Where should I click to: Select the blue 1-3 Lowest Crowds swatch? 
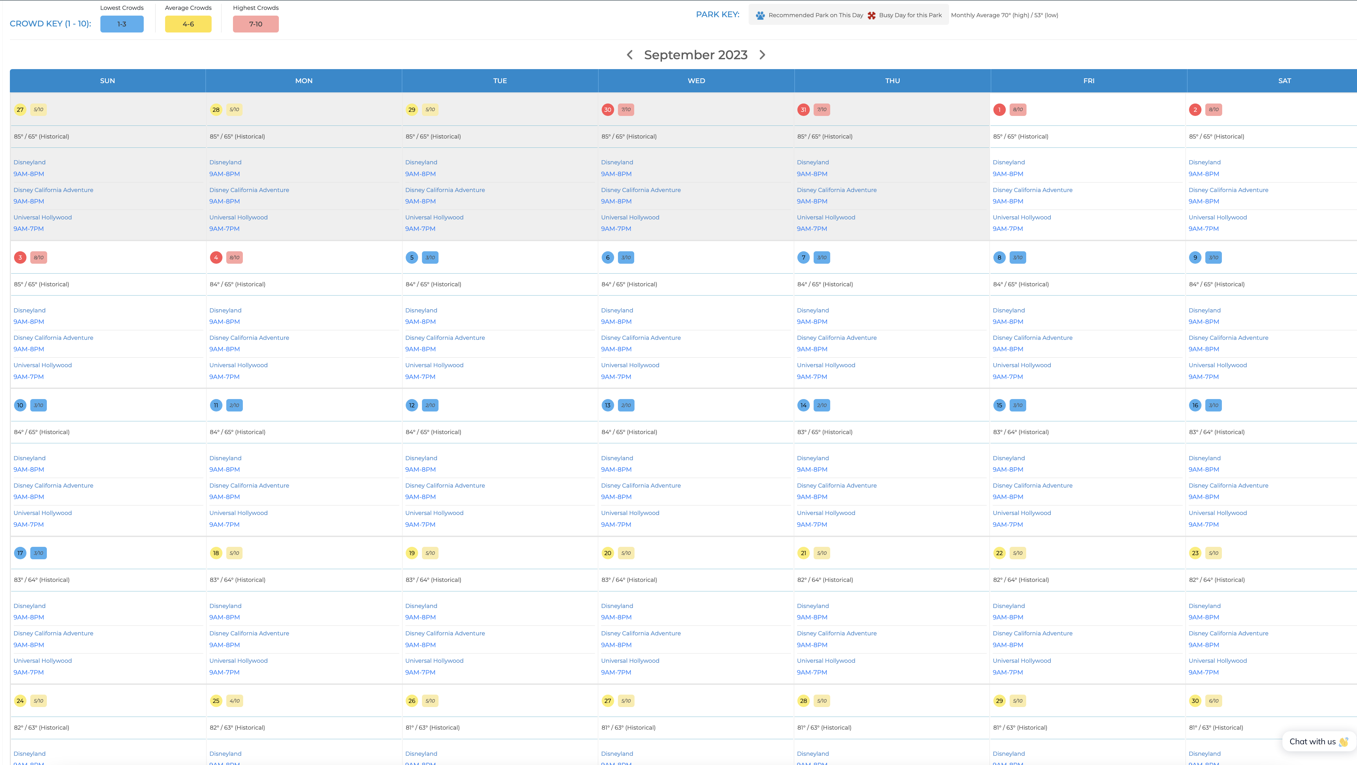(x=122, y=24)
